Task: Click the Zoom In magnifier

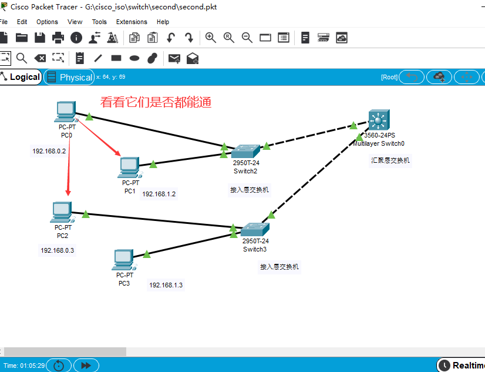Action: (211, 38)
